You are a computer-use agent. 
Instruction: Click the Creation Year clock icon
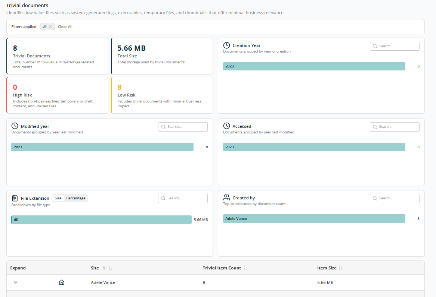(x=227, y=45)
